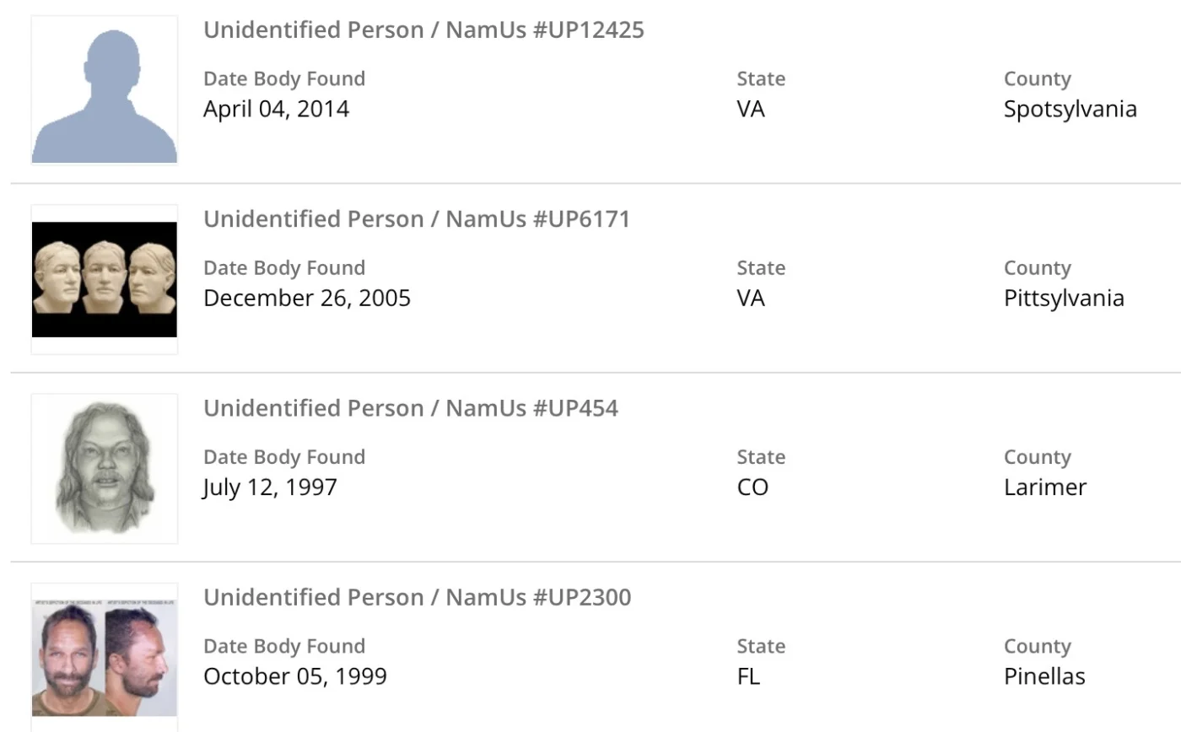Viewport: 1181px width, 732px height.
Task: Select the Pittsylvania county value
Action: (1064, 298)
